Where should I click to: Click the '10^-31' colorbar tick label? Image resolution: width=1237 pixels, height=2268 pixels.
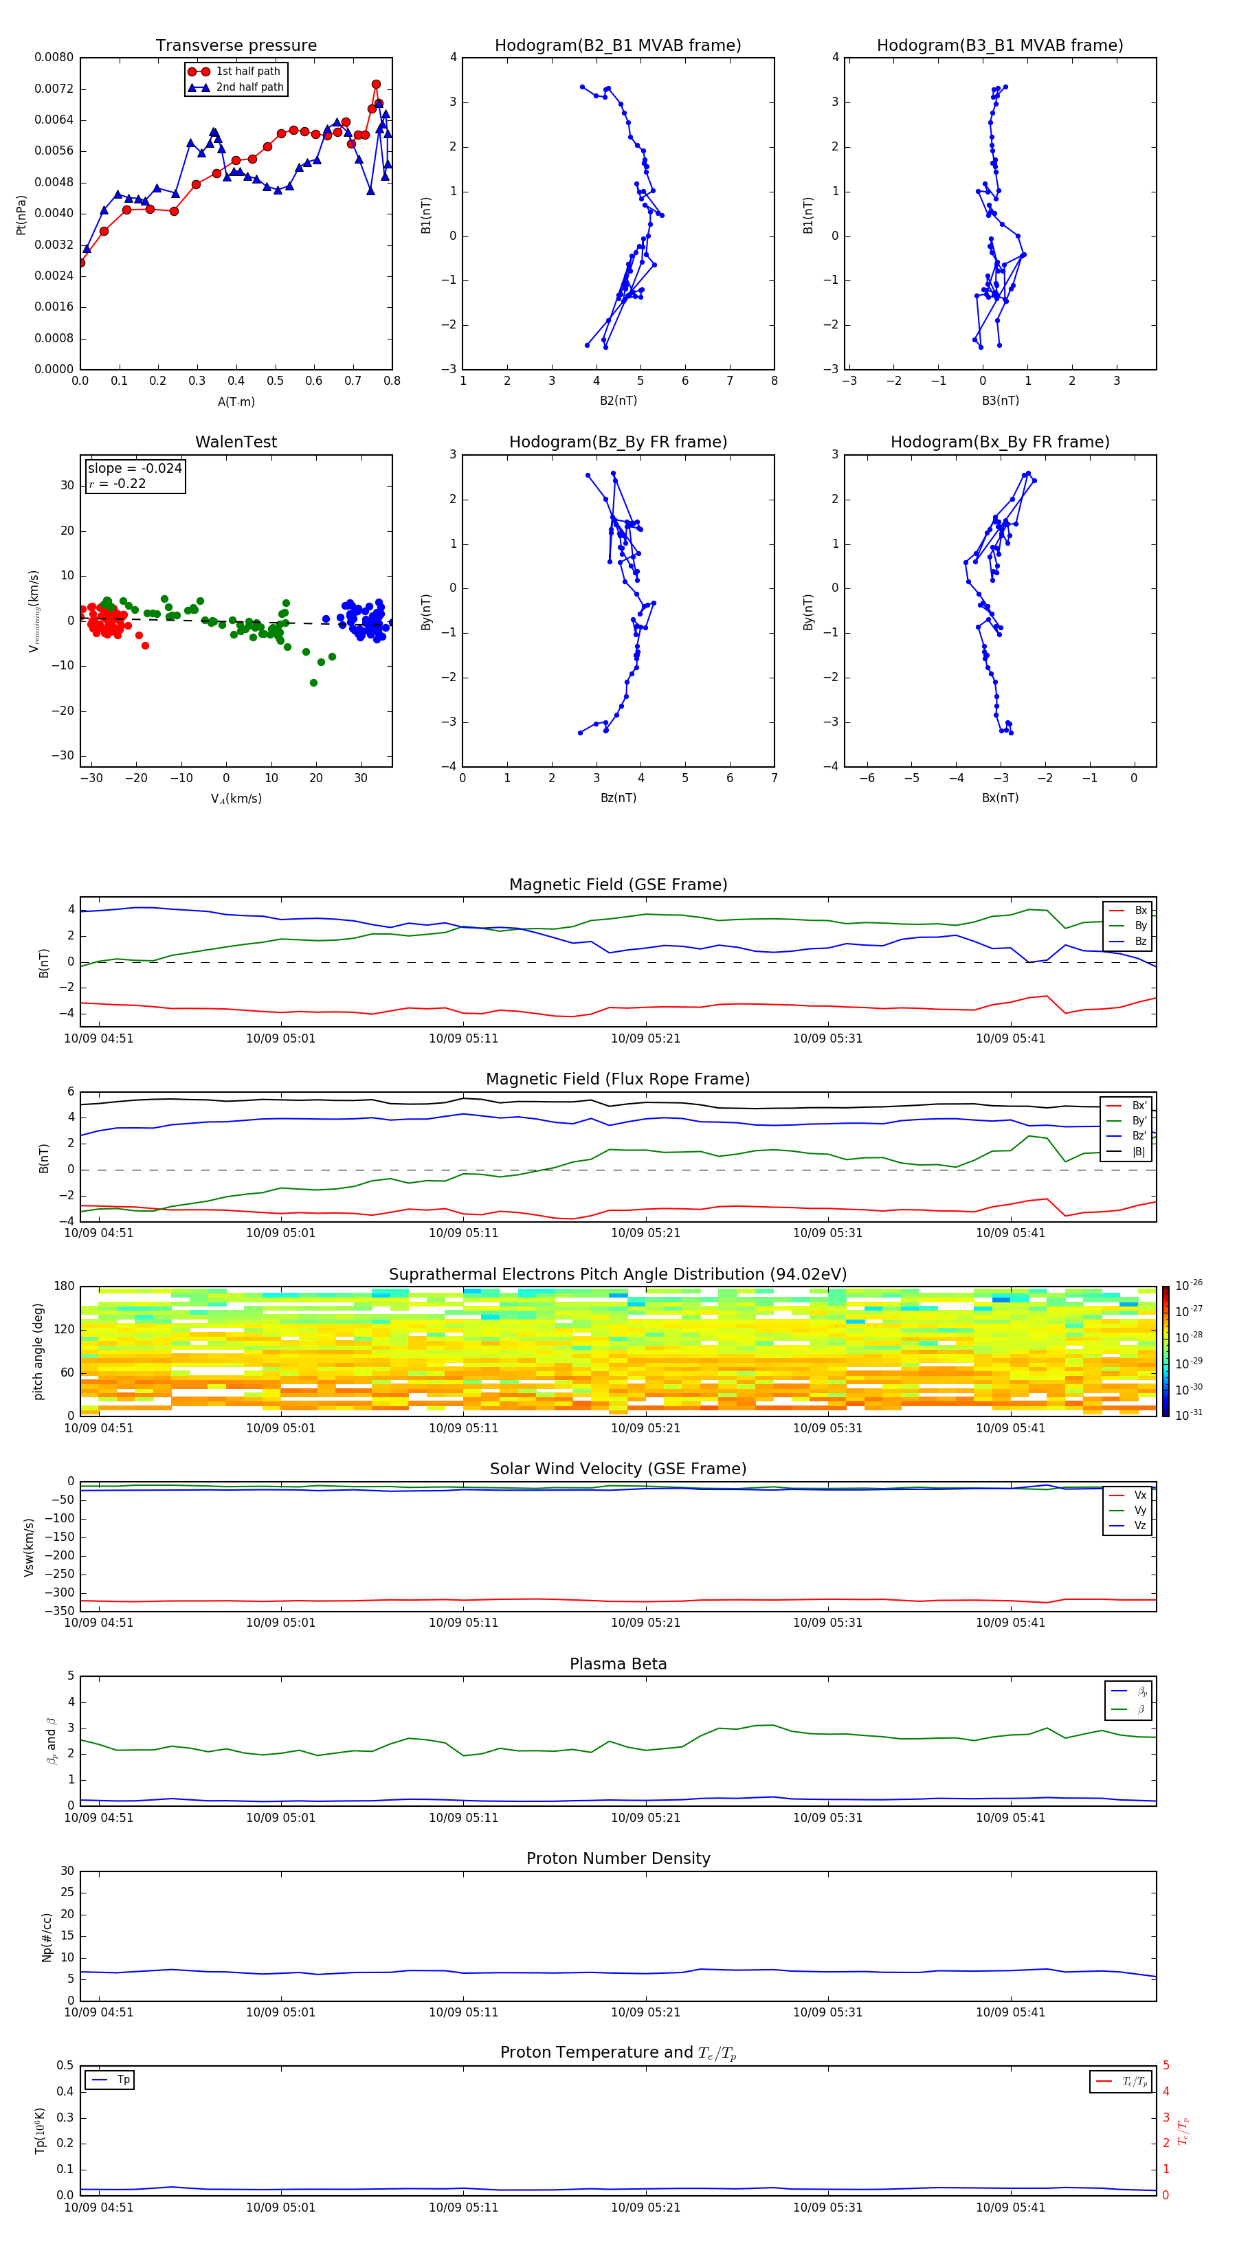1189,1415
